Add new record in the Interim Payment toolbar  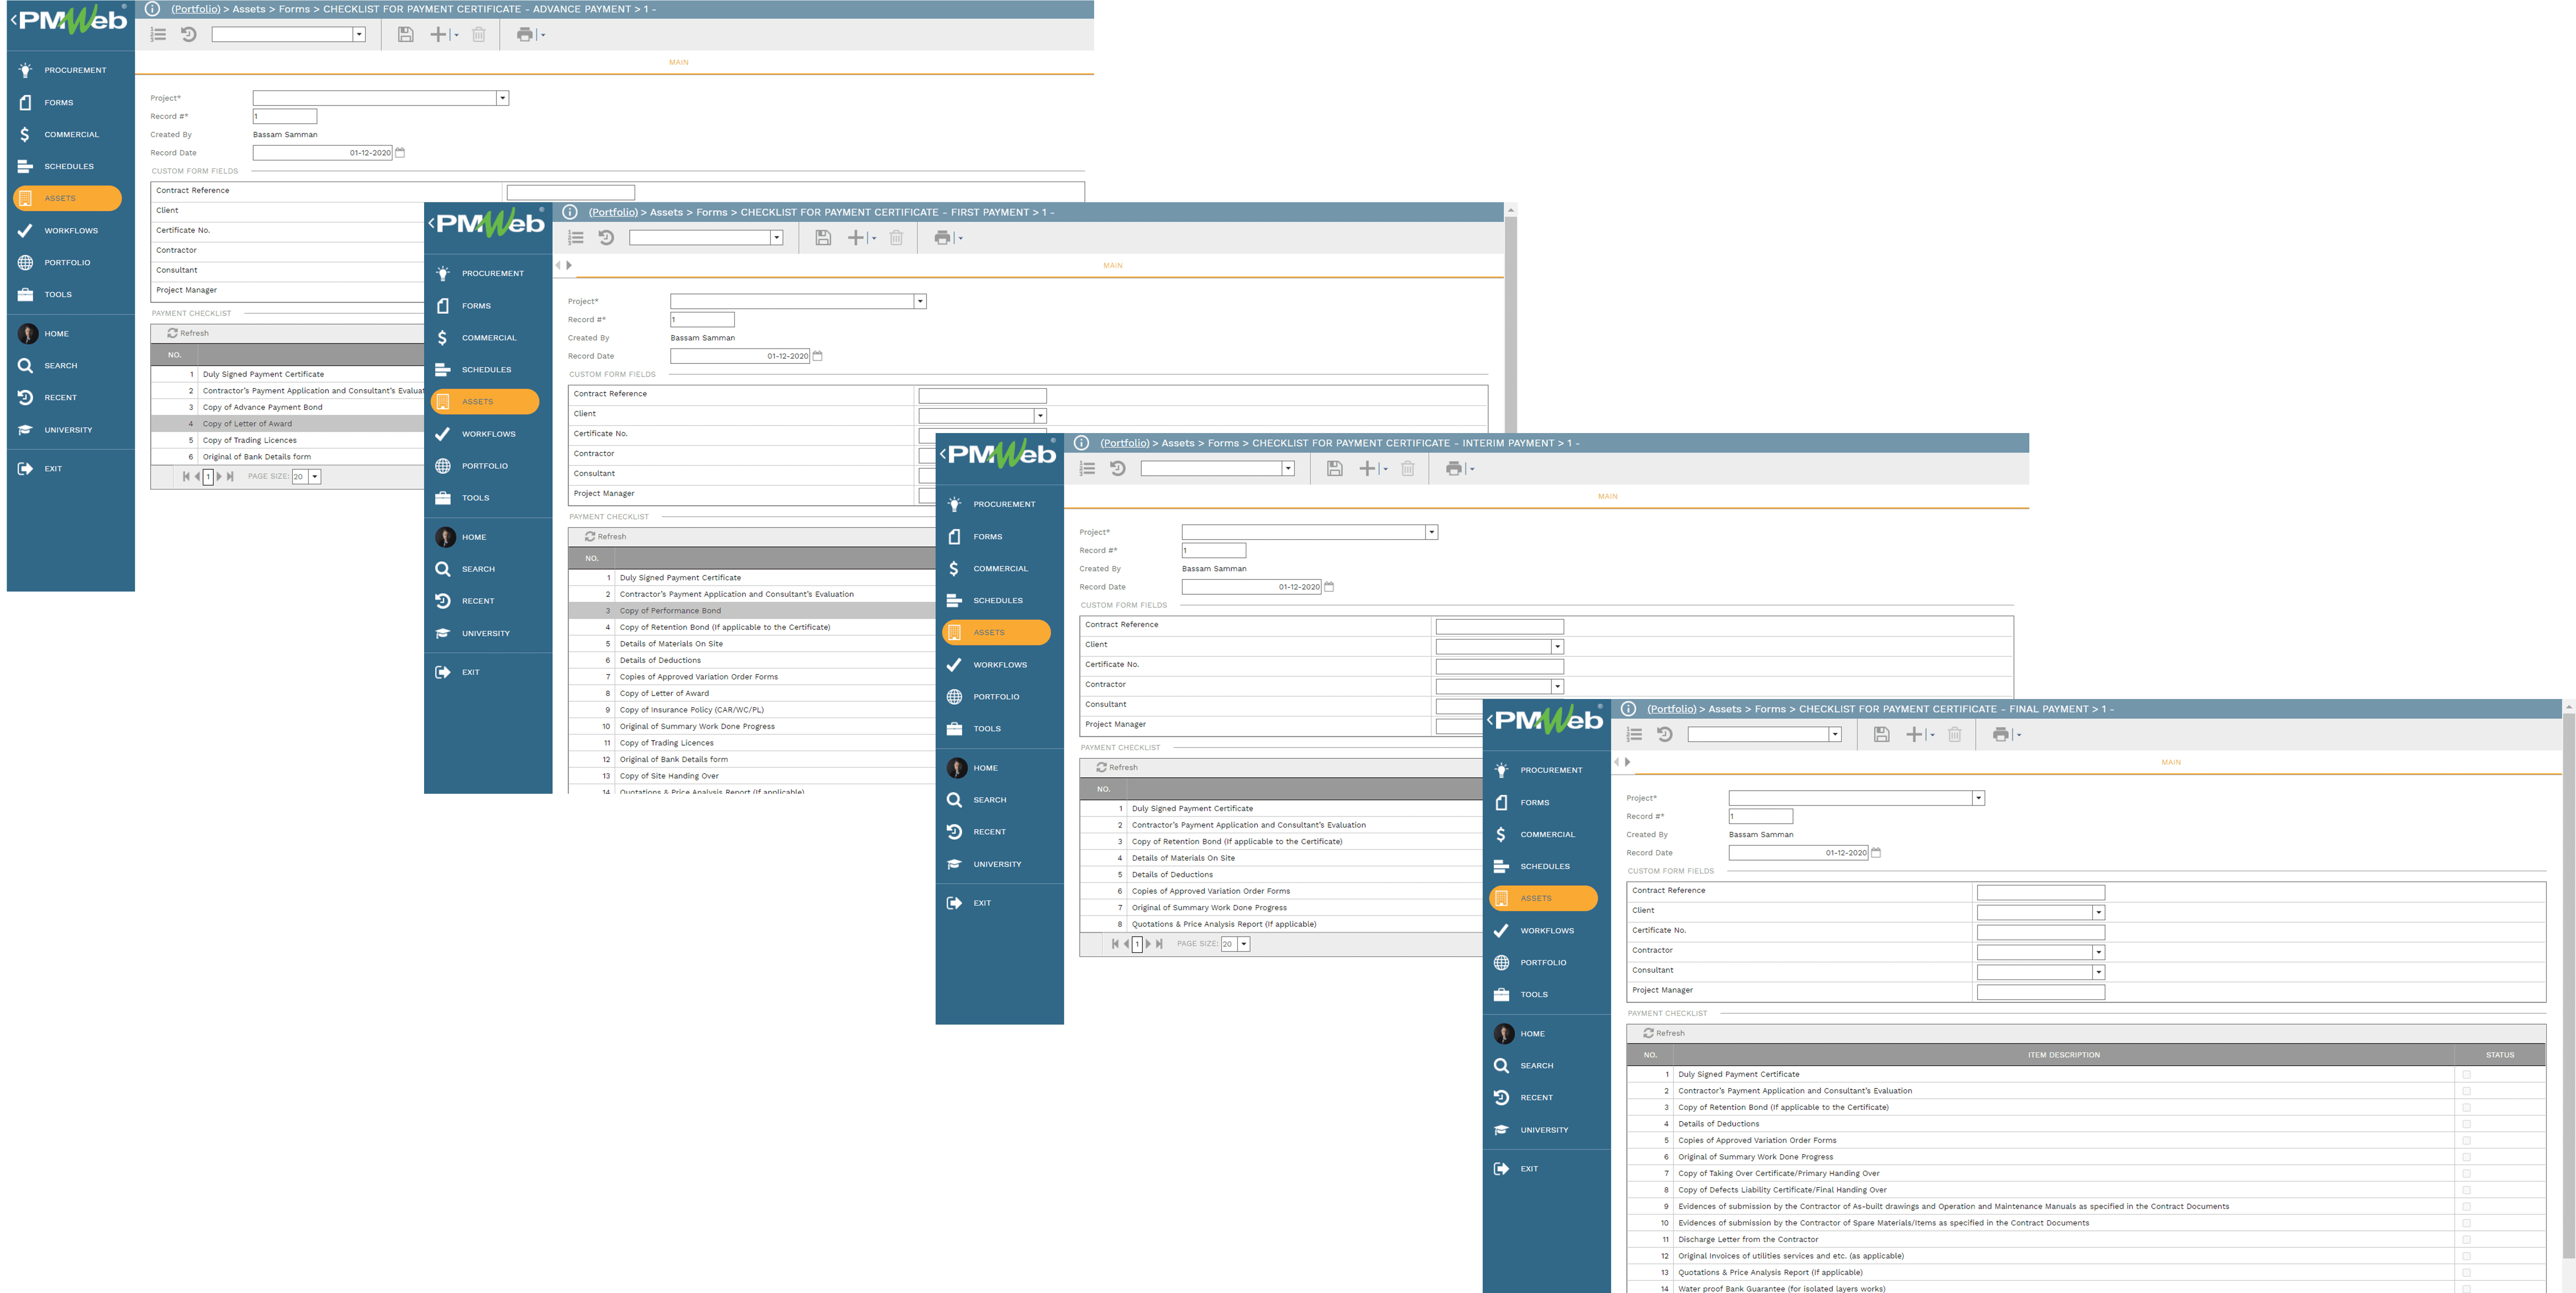pos(1368,469)
